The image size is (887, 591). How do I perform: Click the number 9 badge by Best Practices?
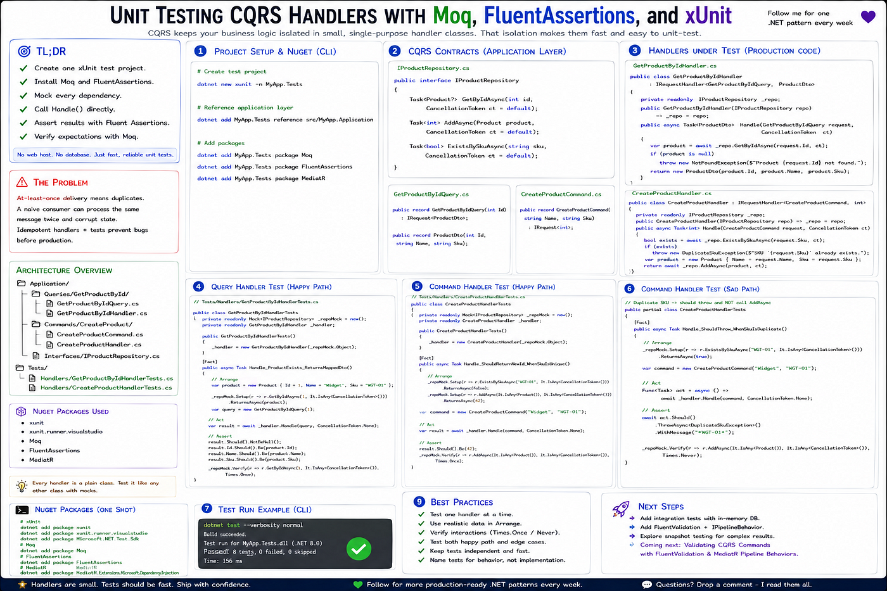point(419,501)
